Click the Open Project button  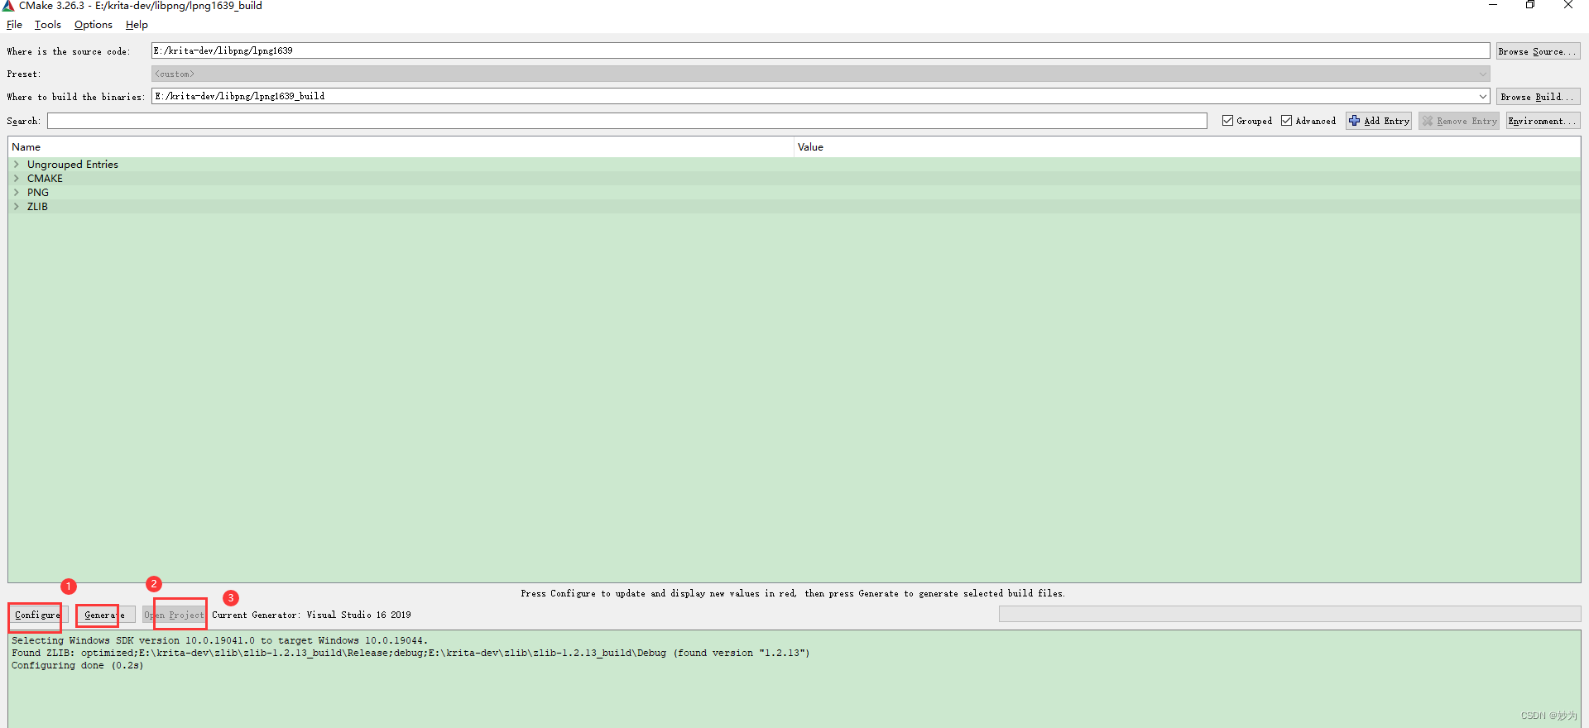click(174, 615)
